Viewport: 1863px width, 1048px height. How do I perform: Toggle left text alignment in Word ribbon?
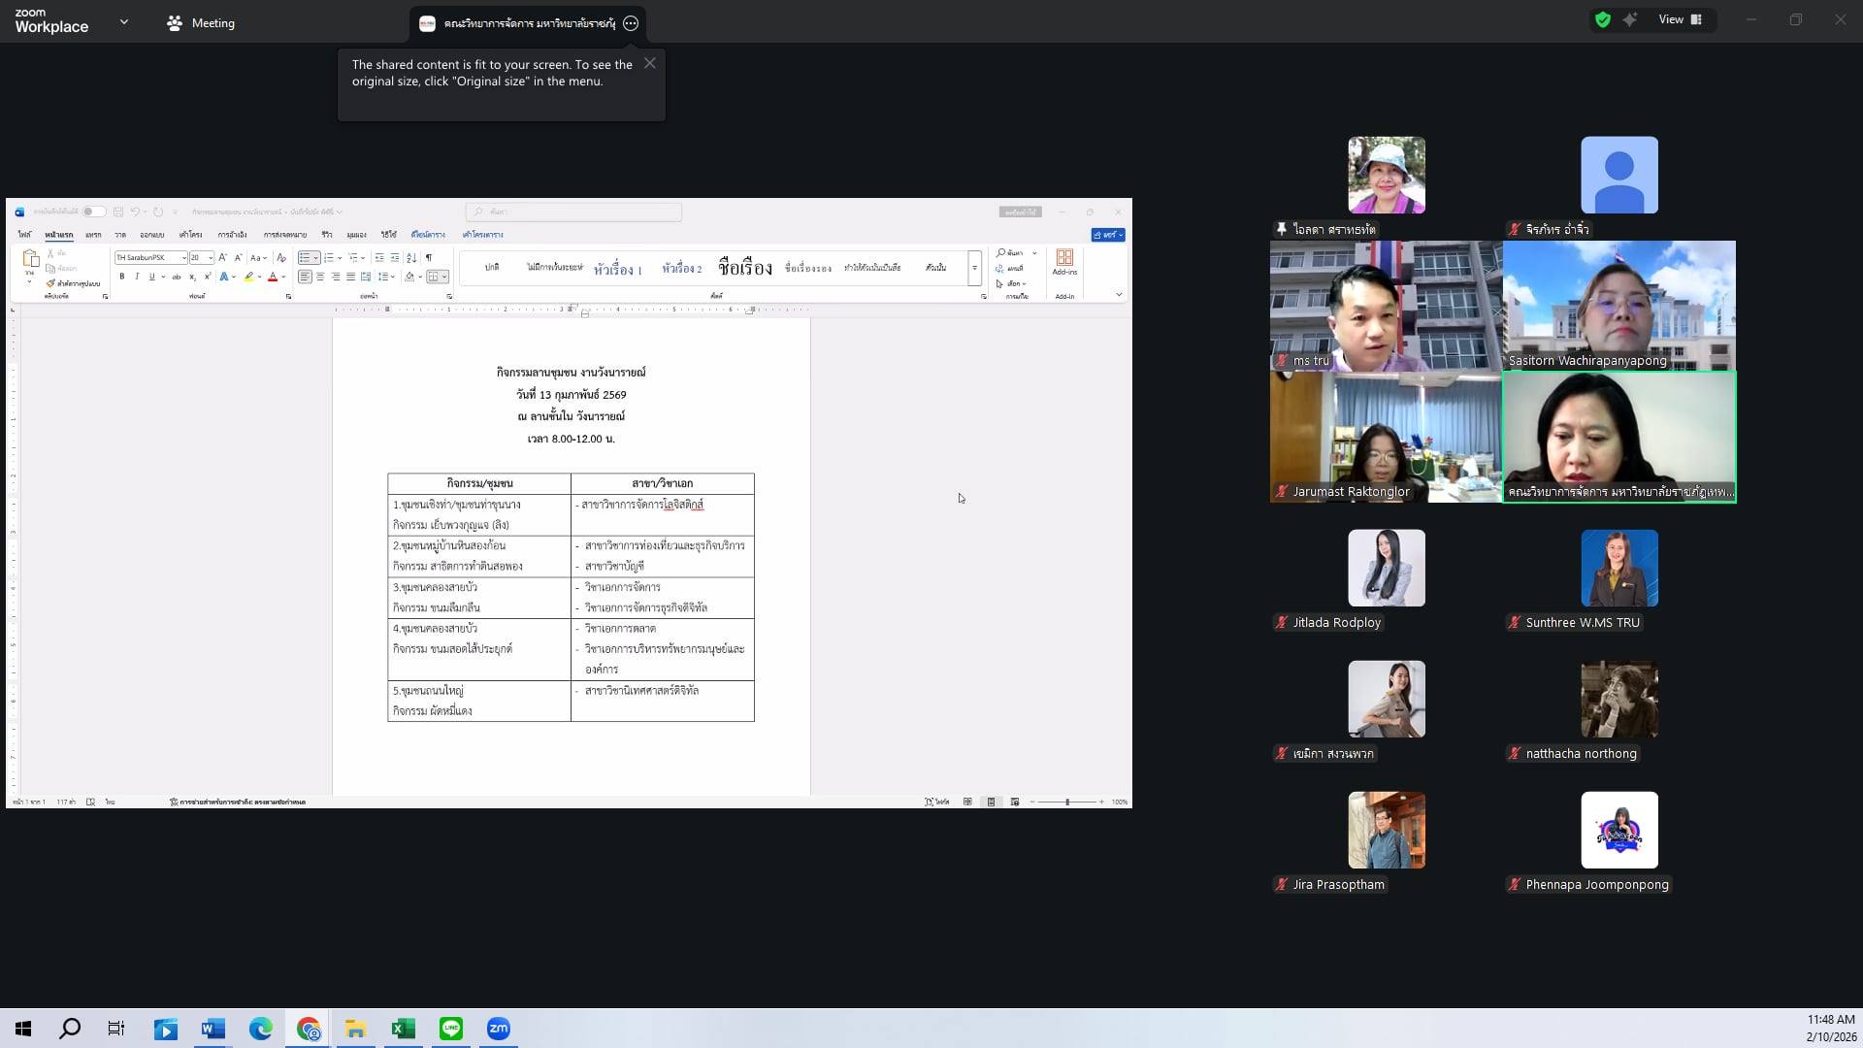[305, 277]
